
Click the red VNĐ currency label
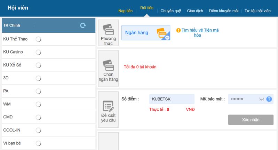190,109
